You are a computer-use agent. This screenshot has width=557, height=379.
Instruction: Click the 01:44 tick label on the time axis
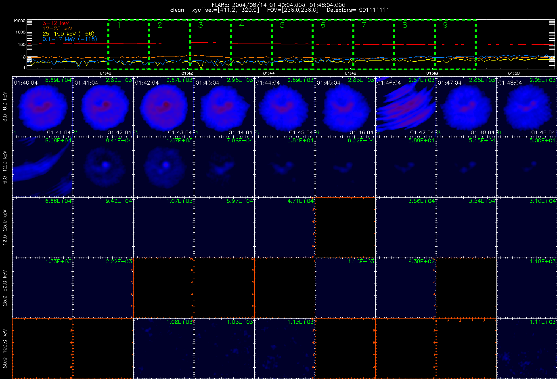[x=269, y=73]
